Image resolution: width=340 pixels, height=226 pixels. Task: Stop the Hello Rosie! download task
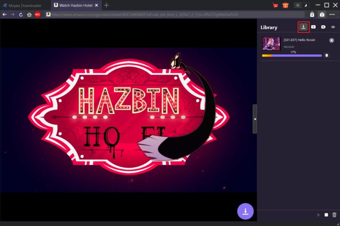pos(327,56)
